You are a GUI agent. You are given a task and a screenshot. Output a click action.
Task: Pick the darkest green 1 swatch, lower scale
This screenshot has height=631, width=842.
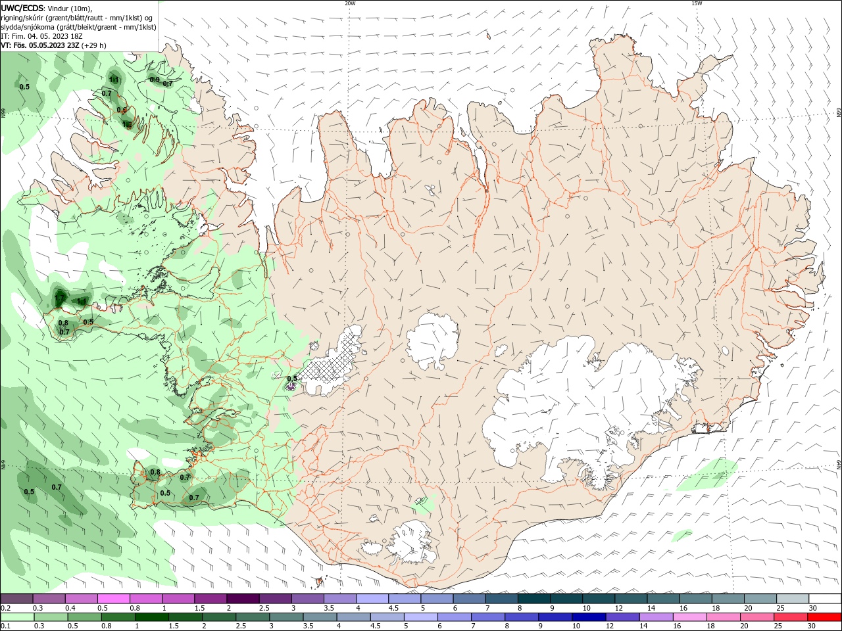pyautogui.click(x=151, y=617)
